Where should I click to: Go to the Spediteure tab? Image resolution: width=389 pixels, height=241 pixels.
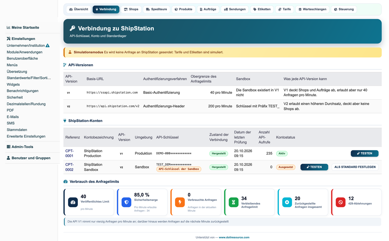(156, 9)
